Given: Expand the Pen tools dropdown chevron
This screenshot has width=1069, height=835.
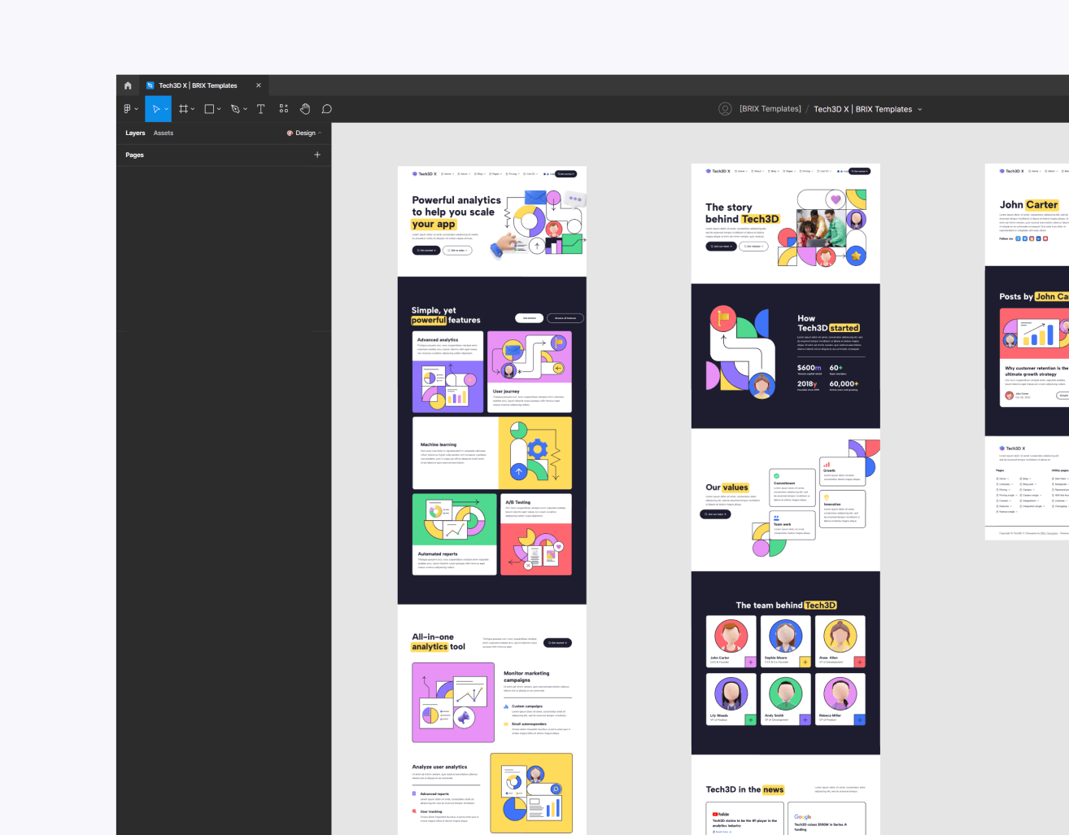Looking at the screenshot, I should click(245, 109).
